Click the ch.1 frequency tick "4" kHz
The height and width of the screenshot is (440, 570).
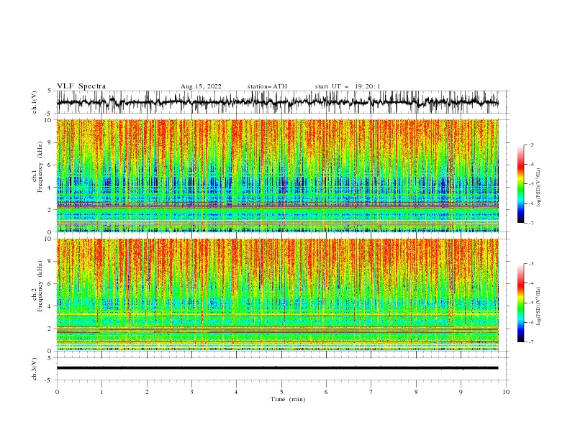50,188
